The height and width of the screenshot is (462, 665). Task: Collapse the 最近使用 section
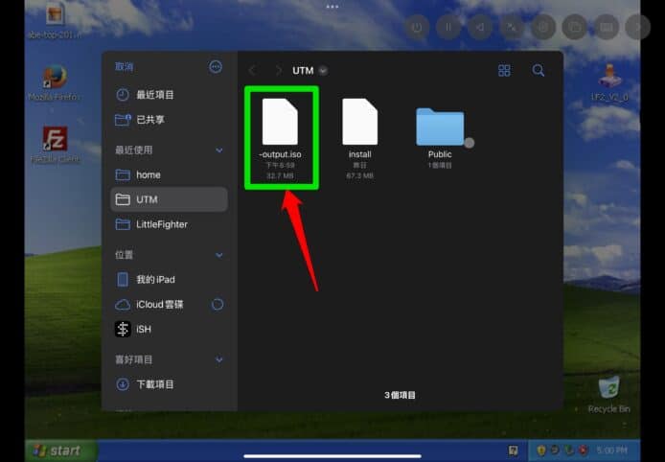[x=219, y=150]
